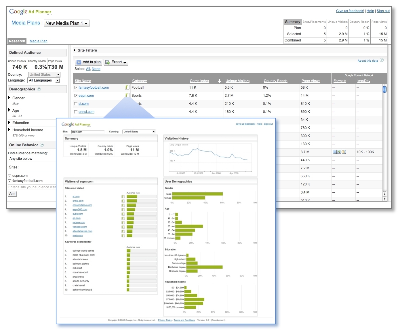400x334 pixels.
Task: Expand the Site Filters section
Action: 75,50
